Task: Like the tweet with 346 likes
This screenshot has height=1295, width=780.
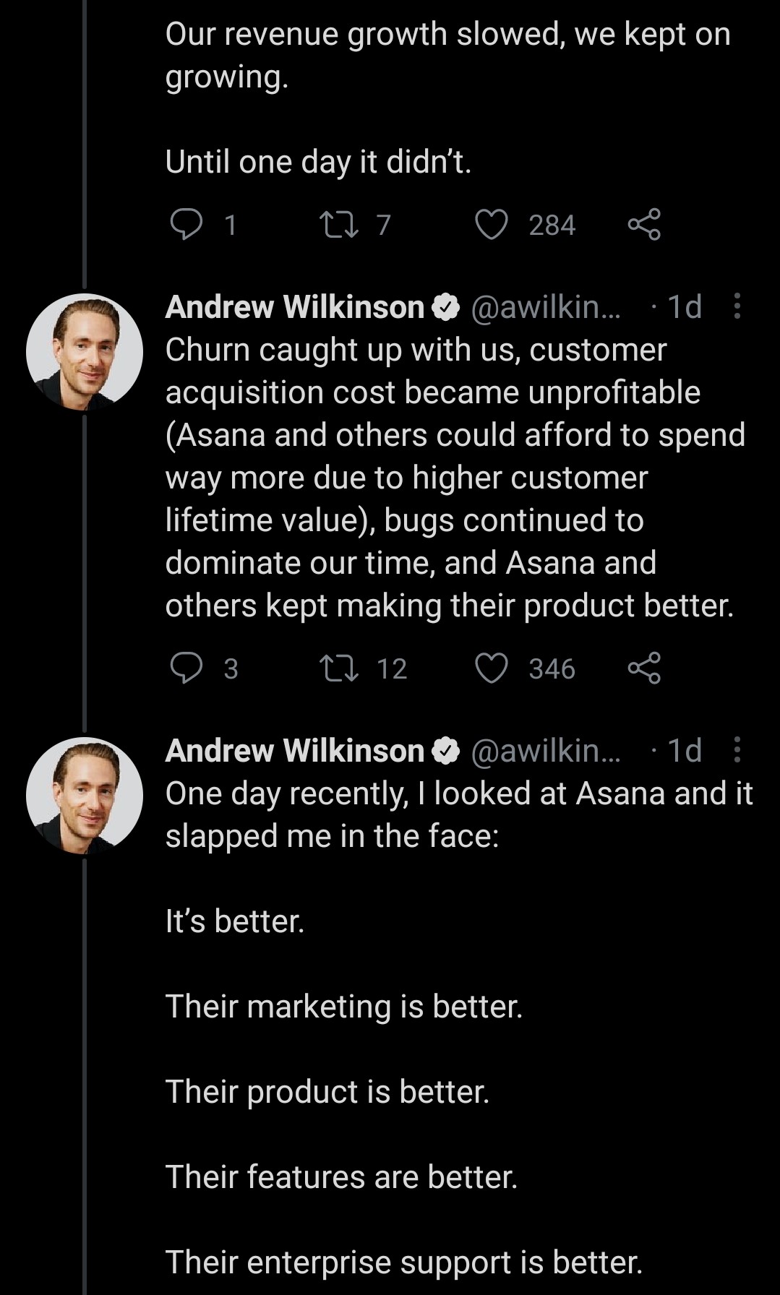Action: (492, 668)
